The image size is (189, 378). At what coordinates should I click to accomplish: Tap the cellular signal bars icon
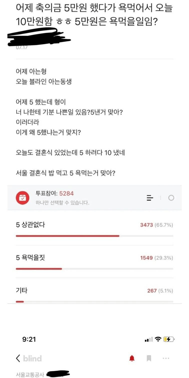(149, 340)
